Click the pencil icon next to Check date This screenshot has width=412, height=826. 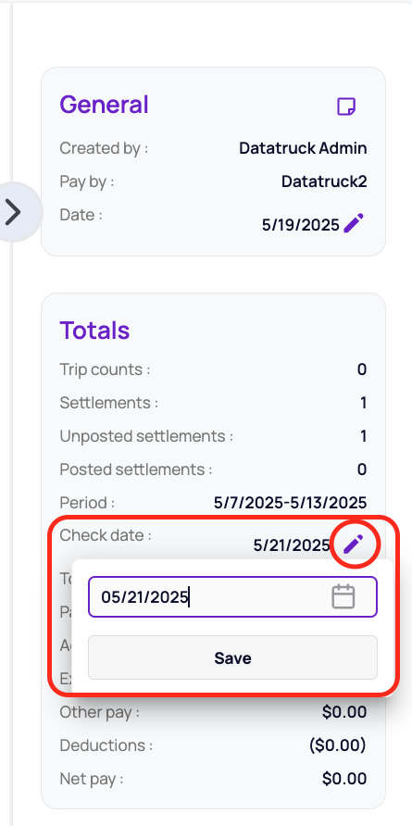pyautogui.click(x=354, y=544)
